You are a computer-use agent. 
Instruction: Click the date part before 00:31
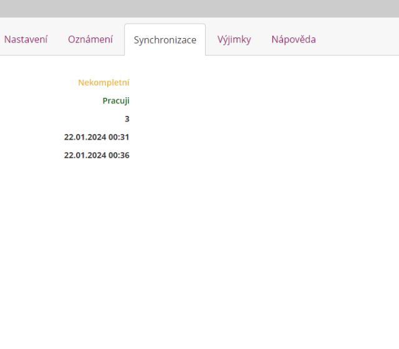coord(85,136)
